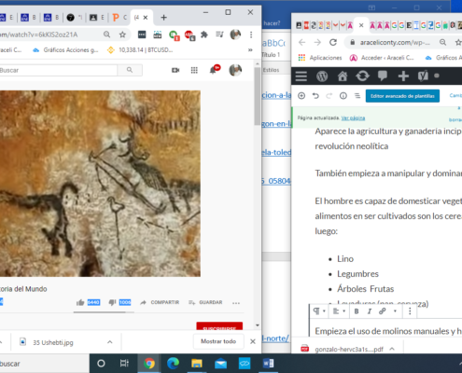The height and width of the screenshot is (373, 462).
Task: Open more video actions three-dot menu
Action: click(236, 303)
